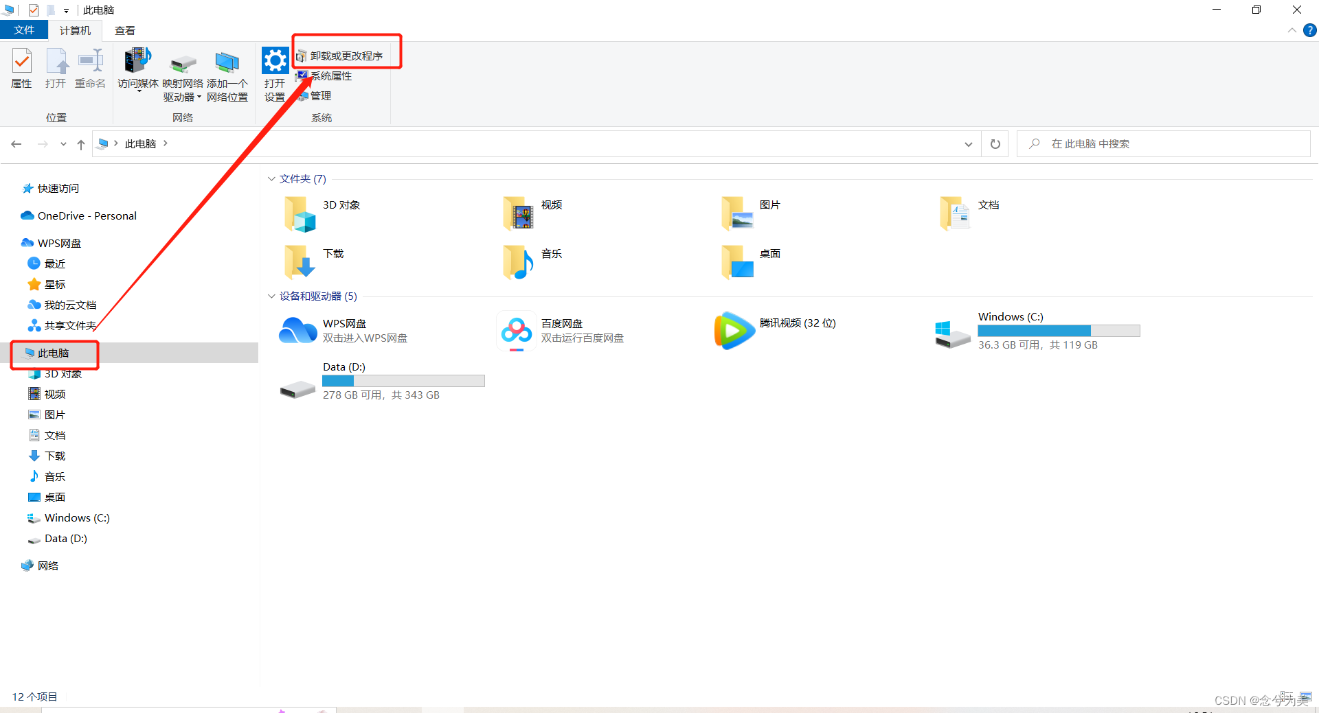Open the File (文件) tab
The height and width of the screenshot is (713, 1319).
pyautogui.click(x=24, y=30)
